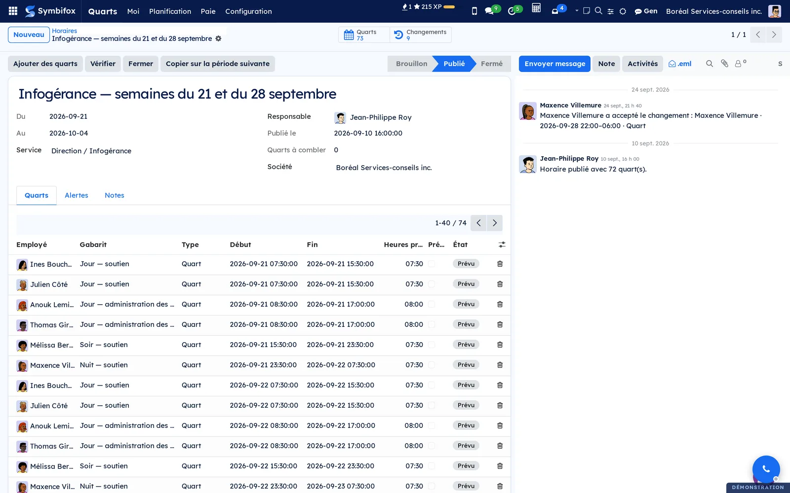Image resolution: width=790 pixels, height=493 pixels.
Task: Open the calculator icon in top bar
Action: tap(536, 8)
